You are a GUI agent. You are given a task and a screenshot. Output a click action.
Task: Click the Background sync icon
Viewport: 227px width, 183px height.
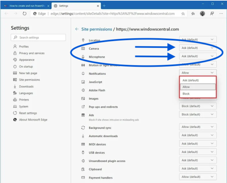click(83, 128)
